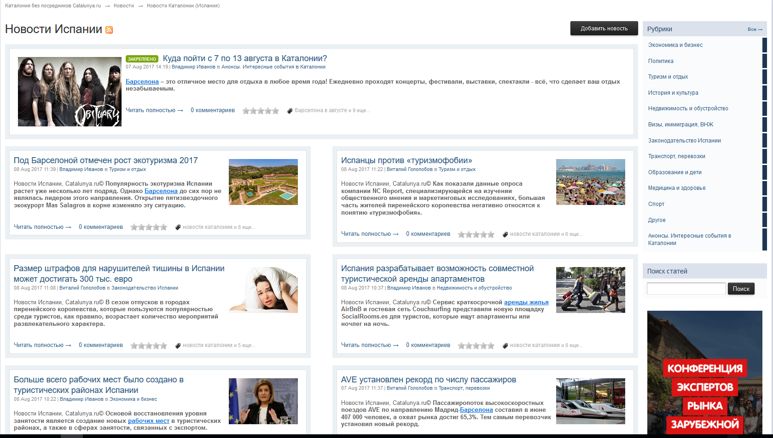The image size is (773, 438).
Task: Rate the 'туризмофобии' article with stars
Action: pyautogui.click(x=476, y=234)
